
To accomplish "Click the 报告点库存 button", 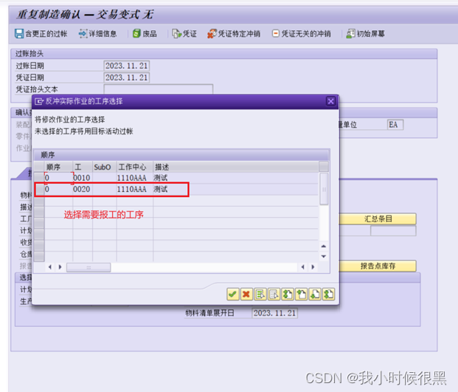I will [378, 266].
